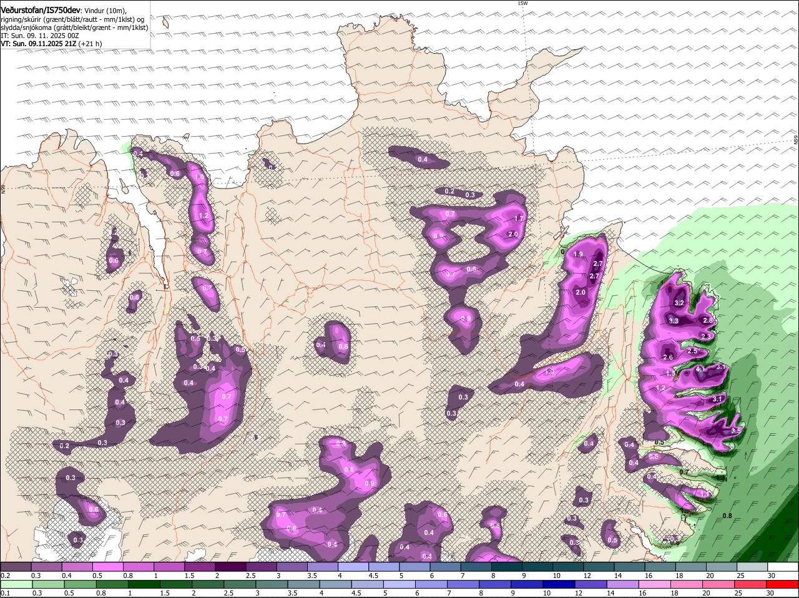Select the darkest green 1–1.5 swatch in bottom legend

click(144, 584)
